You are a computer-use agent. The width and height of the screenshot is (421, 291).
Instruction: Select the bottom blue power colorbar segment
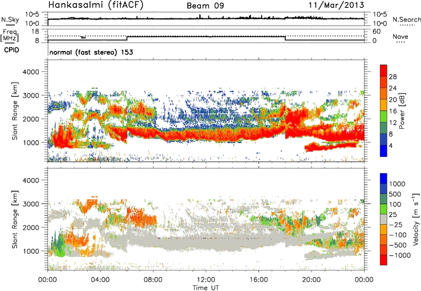384,151
